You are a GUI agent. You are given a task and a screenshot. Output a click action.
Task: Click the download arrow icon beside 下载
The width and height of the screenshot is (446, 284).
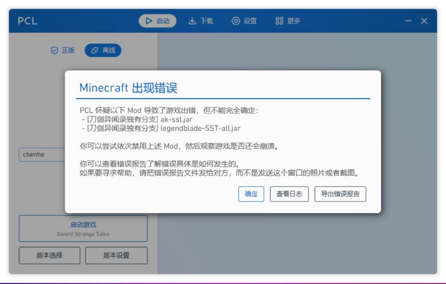[192, 21]
